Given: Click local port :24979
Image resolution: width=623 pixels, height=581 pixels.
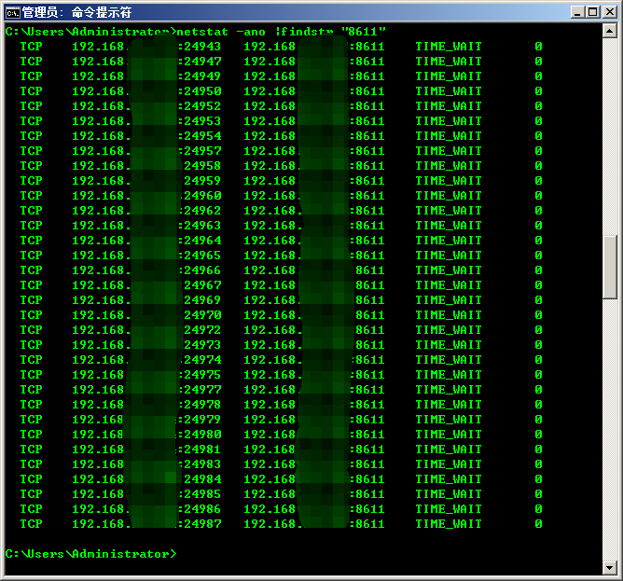Looking at the screenshot, I should (199, 420).
